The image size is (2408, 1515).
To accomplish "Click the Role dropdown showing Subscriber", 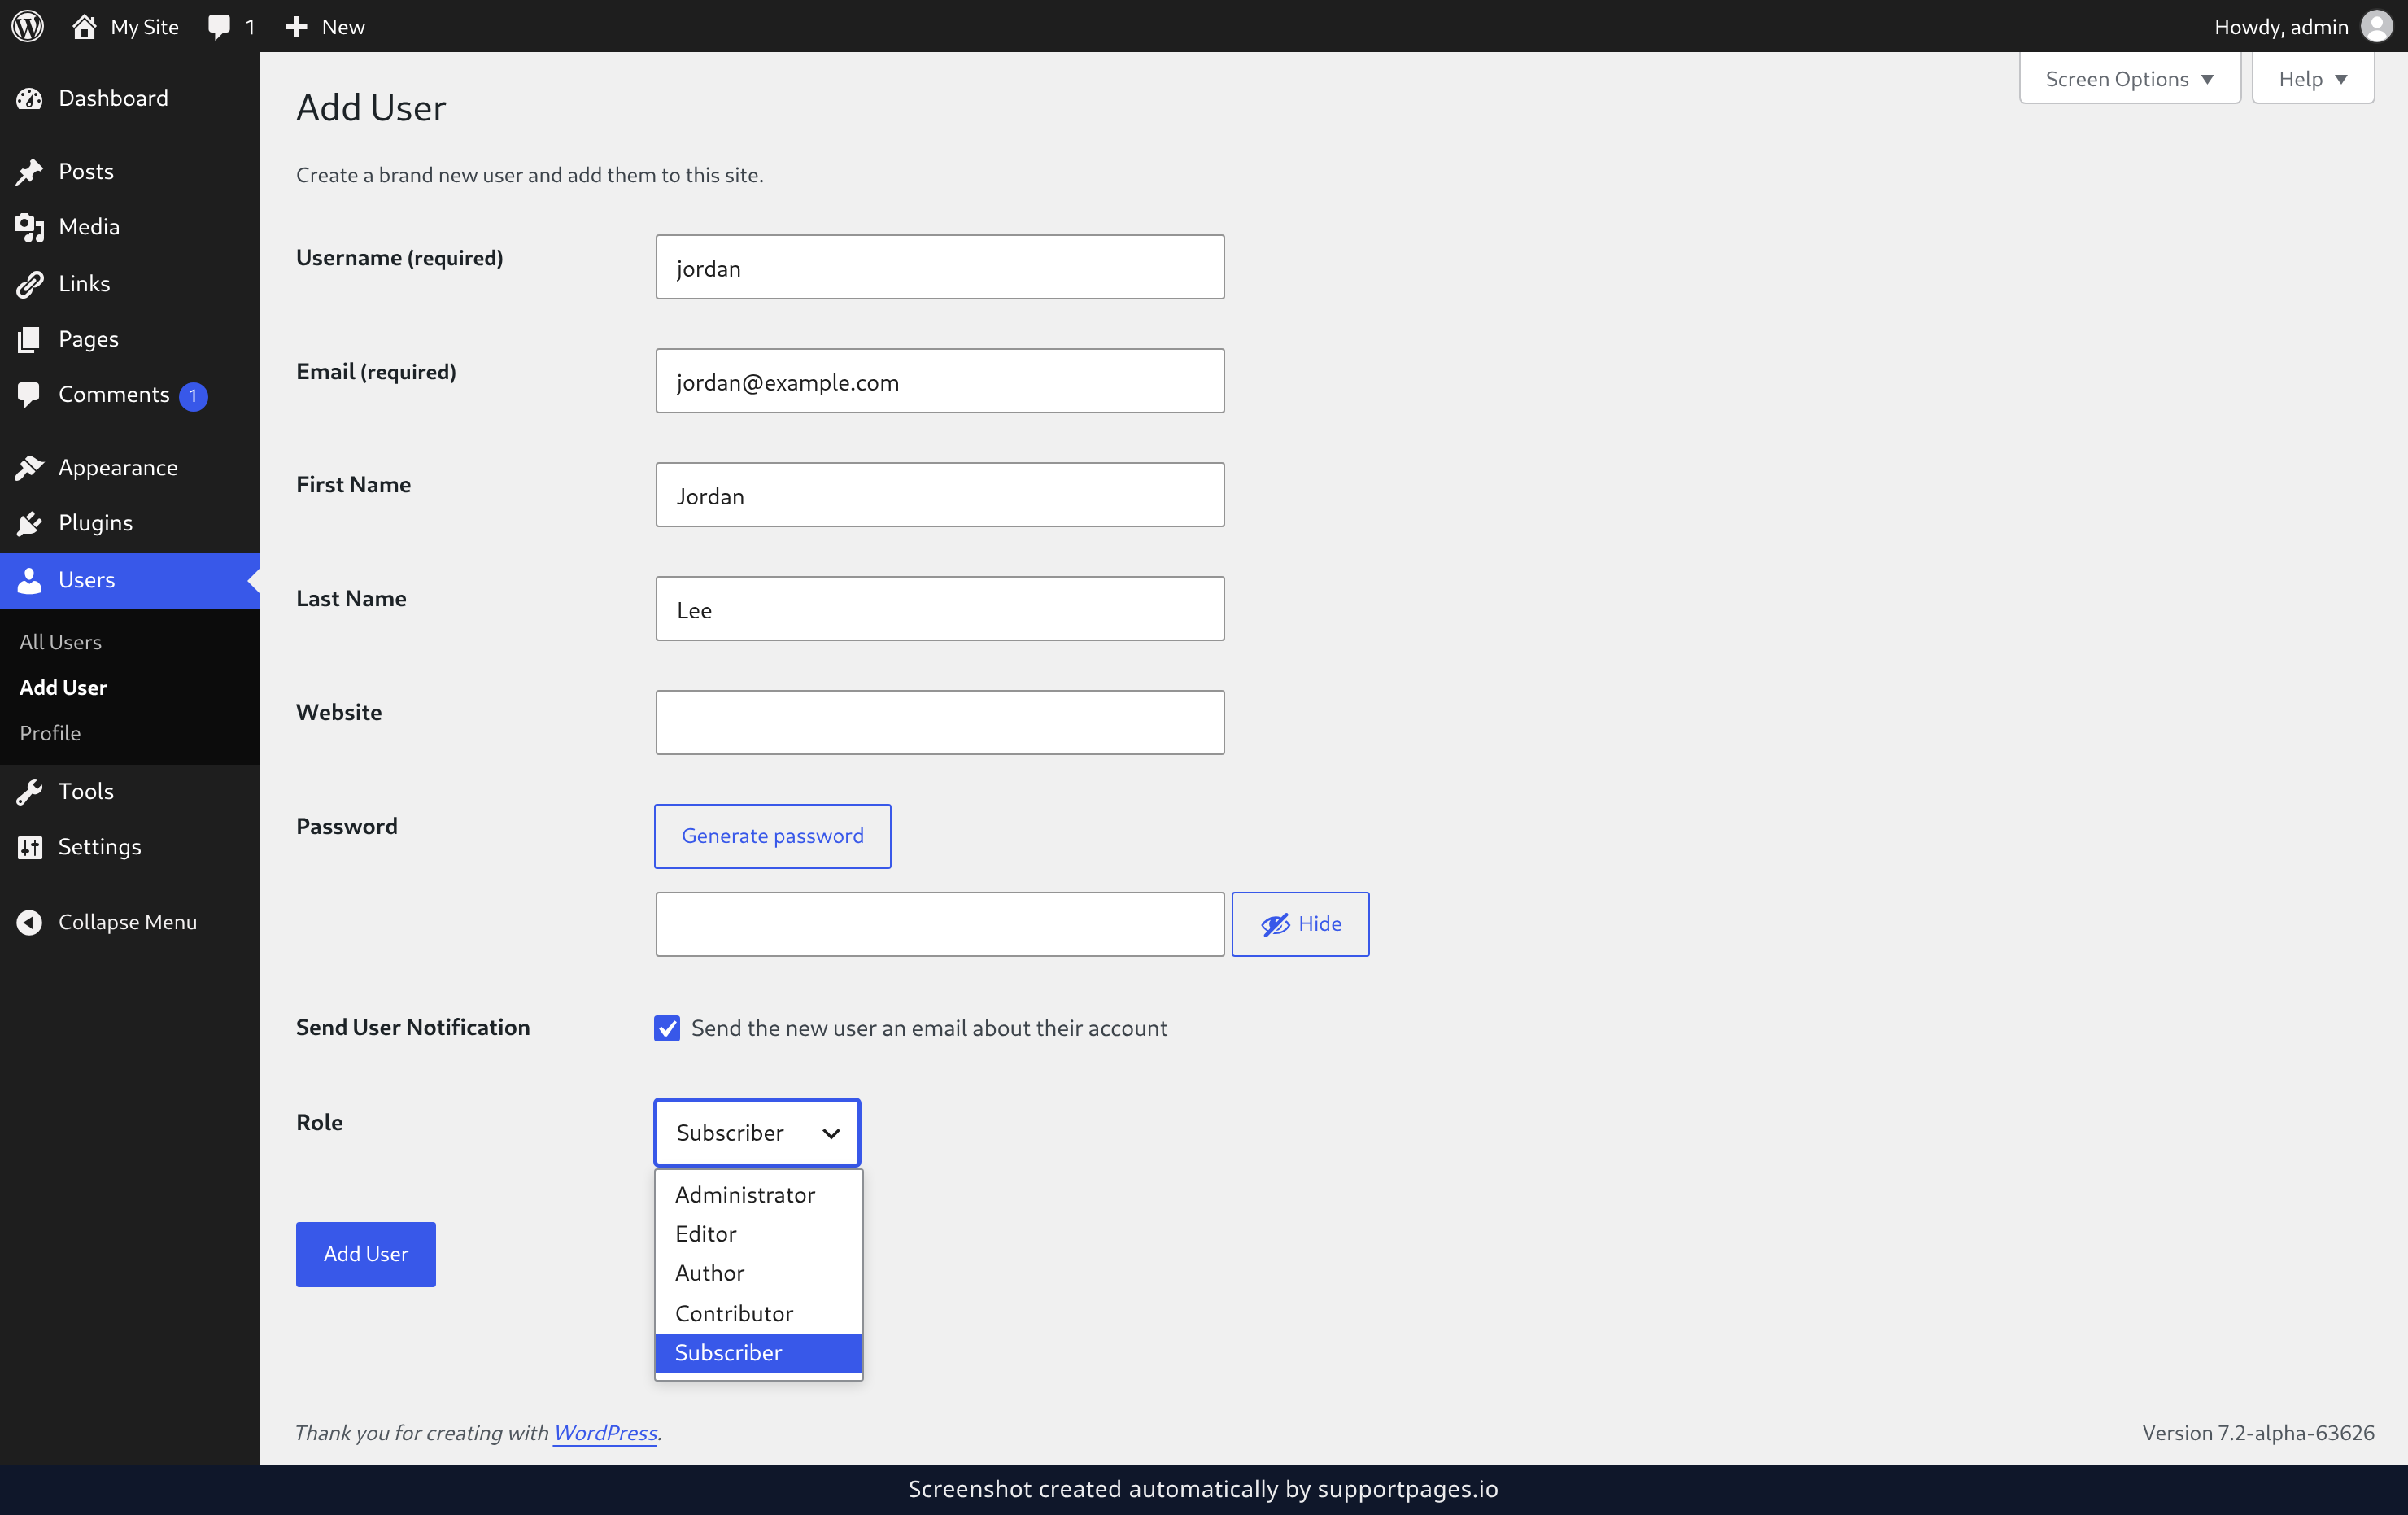I will click(x=757, y=1132).
